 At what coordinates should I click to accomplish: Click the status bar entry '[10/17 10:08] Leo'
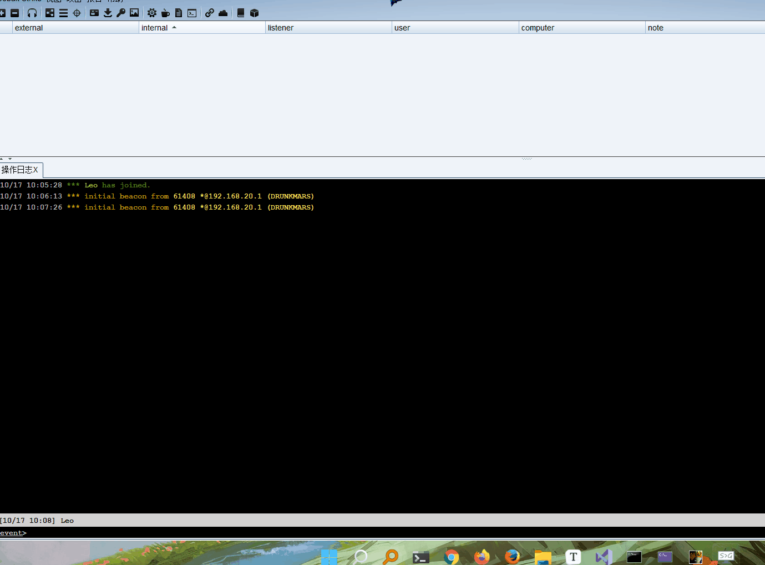(37, 521)
